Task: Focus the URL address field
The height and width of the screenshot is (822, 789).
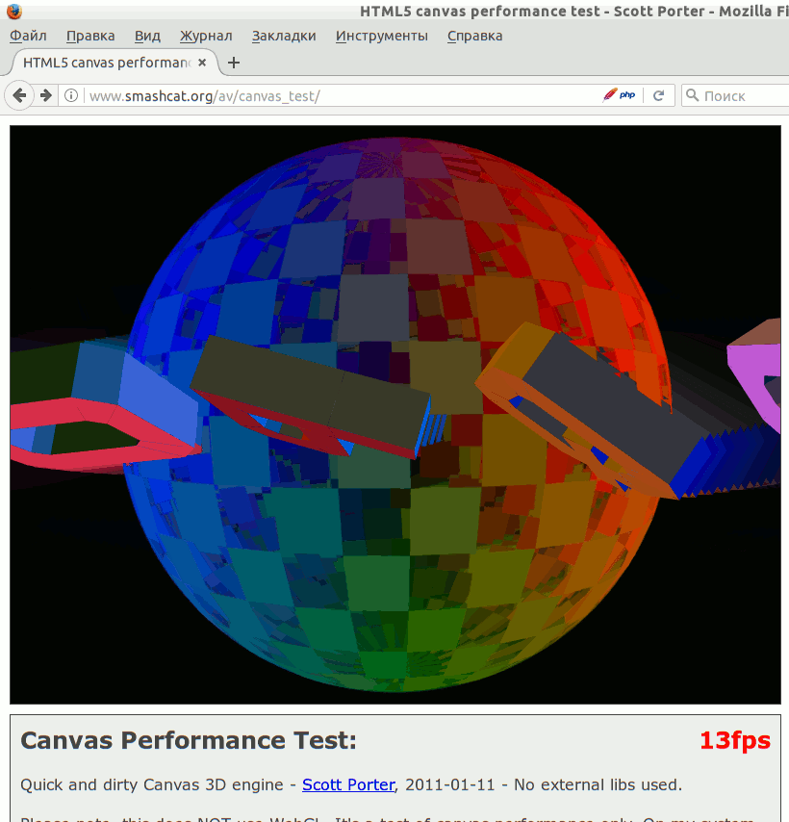Action: click(337, 95)
